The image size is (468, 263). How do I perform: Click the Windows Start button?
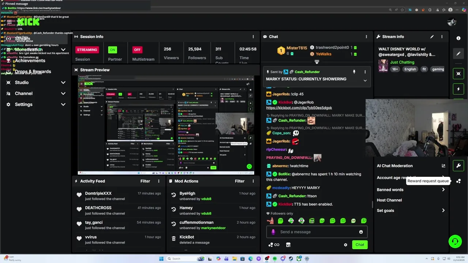(x=161, y=259)
